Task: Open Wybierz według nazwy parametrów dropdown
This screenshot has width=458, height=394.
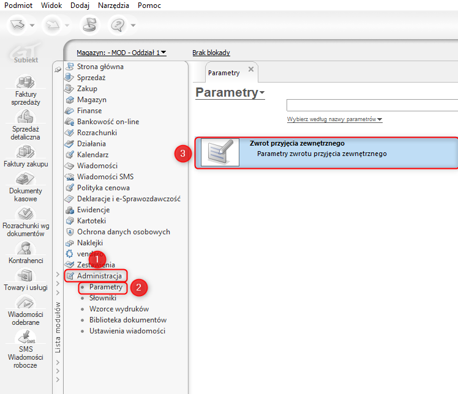Action: [335, 119]
